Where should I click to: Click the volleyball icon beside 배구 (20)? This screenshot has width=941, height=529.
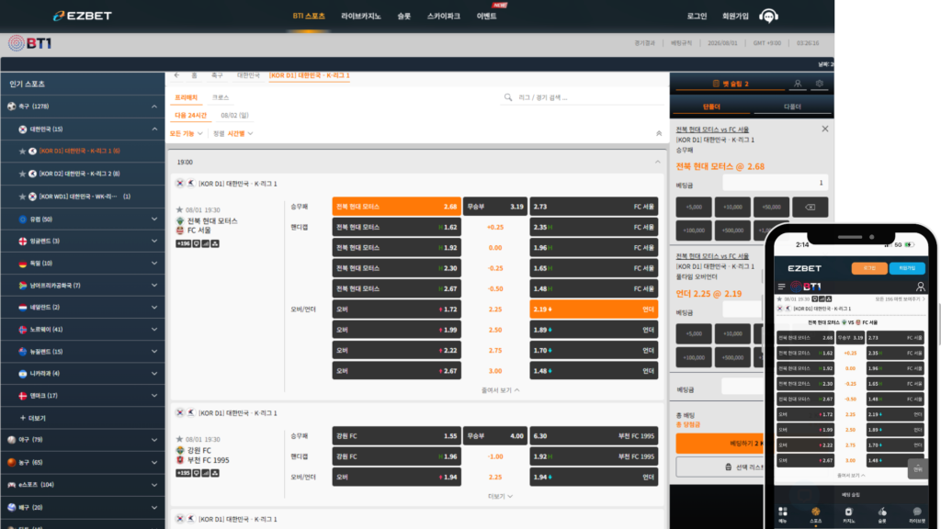click(11, 507)
